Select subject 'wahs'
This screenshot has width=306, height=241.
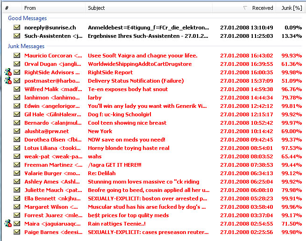click(x=95, y=156)
